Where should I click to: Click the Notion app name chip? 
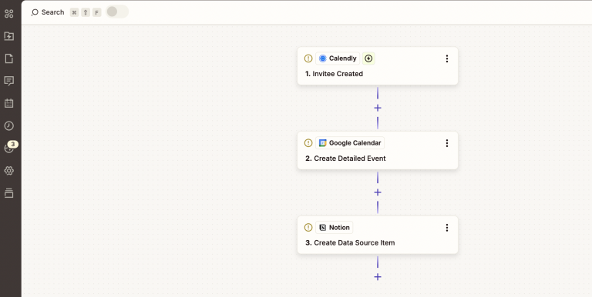334,227
